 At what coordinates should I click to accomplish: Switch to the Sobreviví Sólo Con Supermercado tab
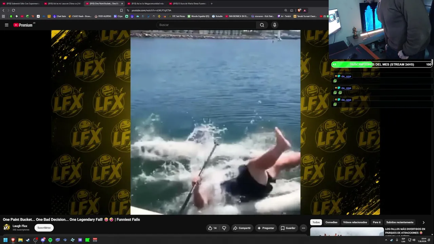click(x=21, y=3)
